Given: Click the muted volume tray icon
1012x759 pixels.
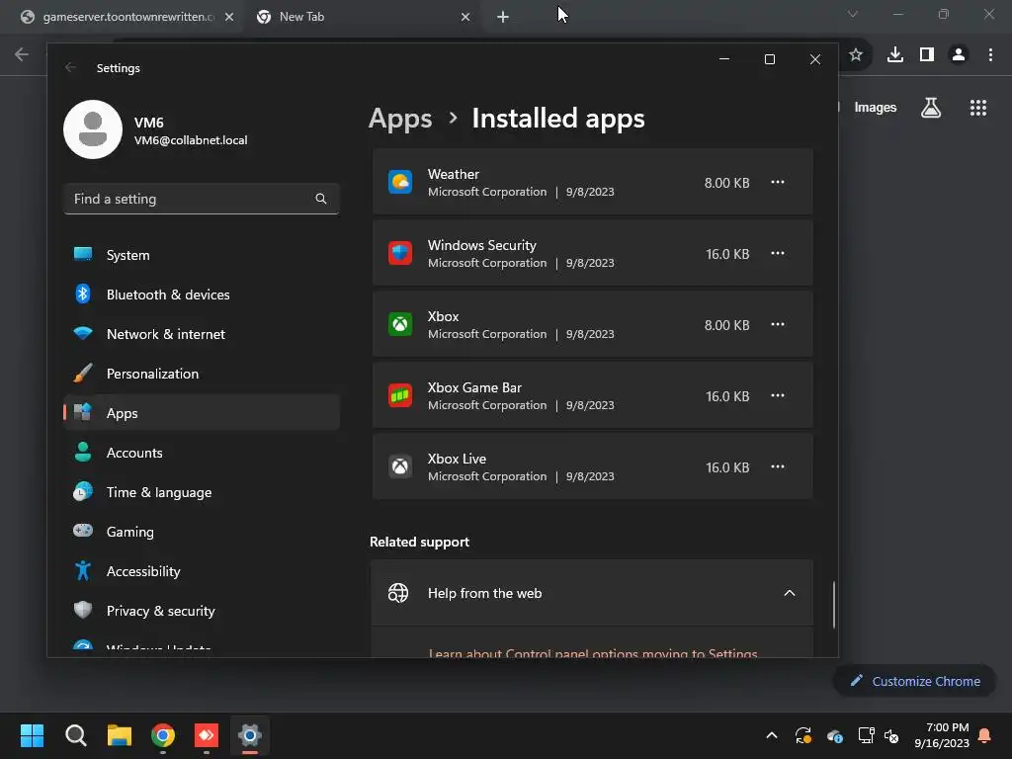Looking at the screenshot, I should coord(891,735).
